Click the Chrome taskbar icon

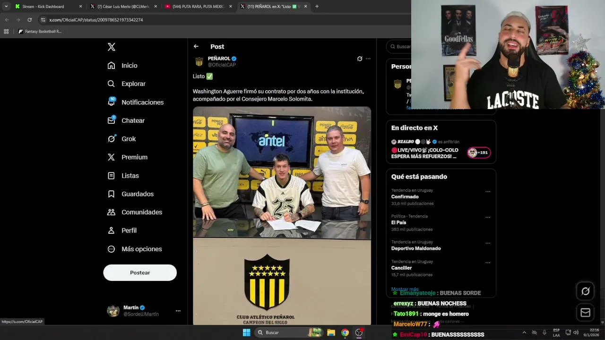point(345,332)
